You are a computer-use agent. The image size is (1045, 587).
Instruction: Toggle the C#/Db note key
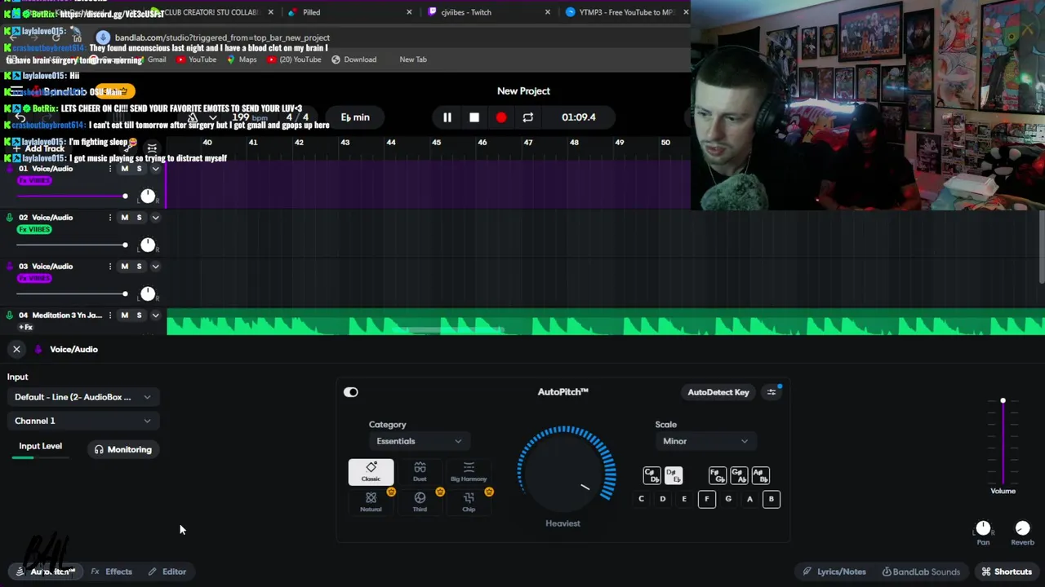(651, 475)
